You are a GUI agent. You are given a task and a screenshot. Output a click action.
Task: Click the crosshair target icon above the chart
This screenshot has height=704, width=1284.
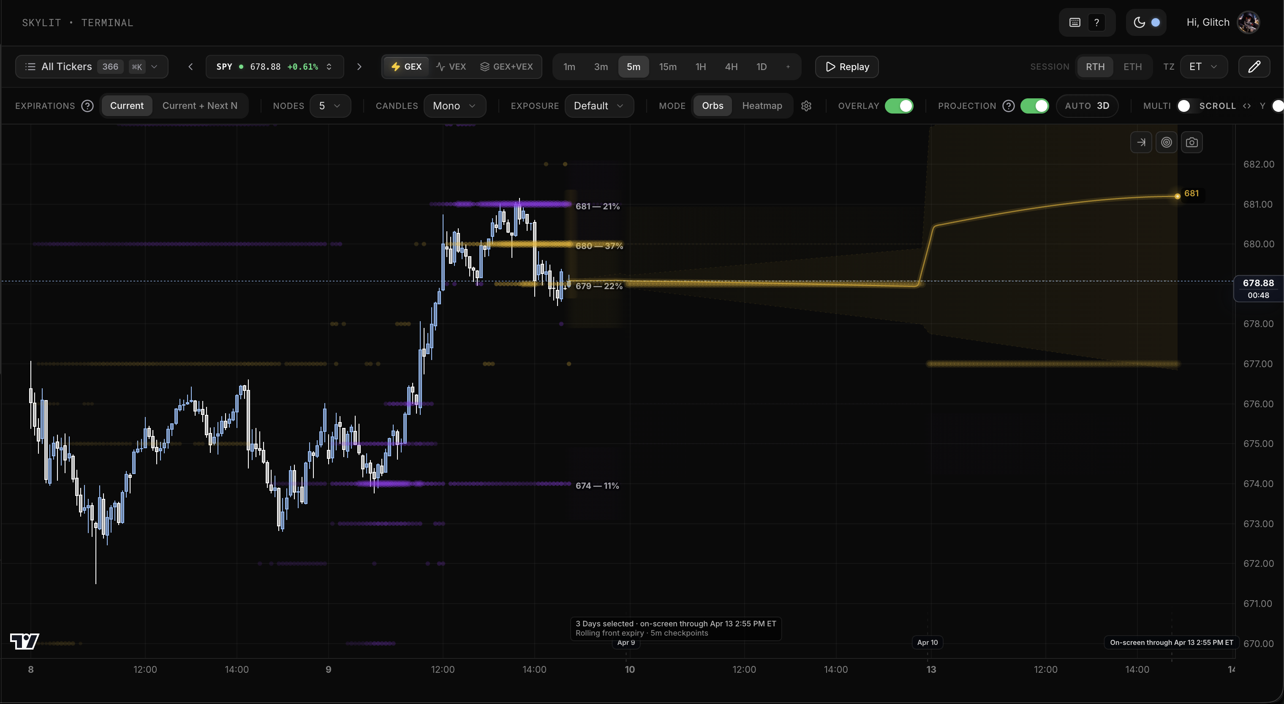[x=1167, y=142]
